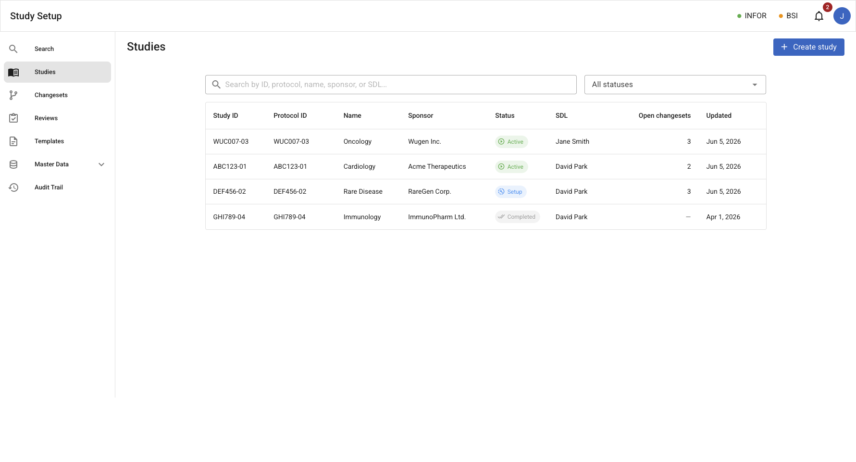Open Master Data menu item

[x=57, y=164]
